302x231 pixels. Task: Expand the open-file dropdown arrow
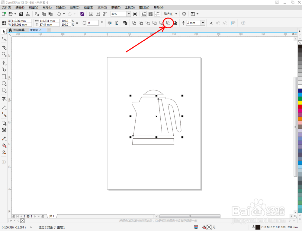[x=15, y=14]
